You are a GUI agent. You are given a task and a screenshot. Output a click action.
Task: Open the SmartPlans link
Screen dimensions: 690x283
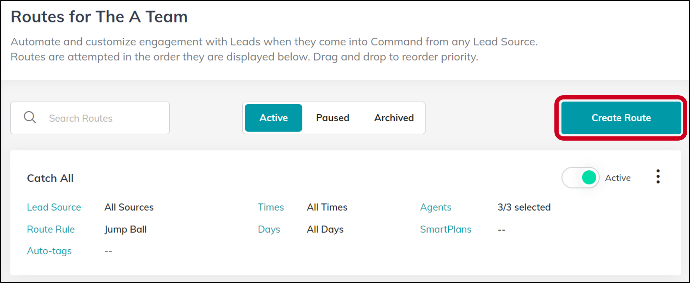pyautogui.click(x=446, y=230)
